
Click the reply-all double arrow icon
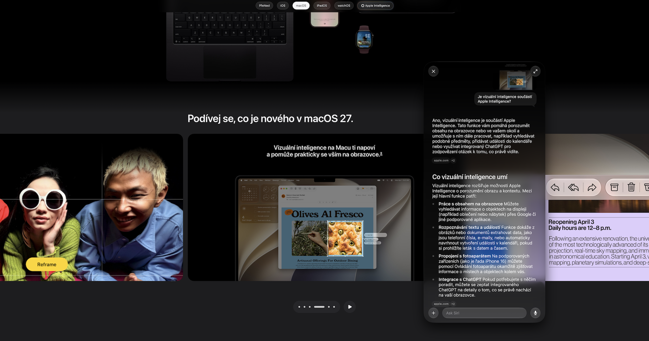pyautogui.click(x=573, y=187)
